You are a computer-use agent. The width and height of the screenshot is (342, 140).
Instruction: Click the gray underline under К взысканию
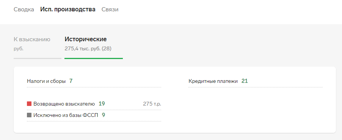[x=38, y=58]
